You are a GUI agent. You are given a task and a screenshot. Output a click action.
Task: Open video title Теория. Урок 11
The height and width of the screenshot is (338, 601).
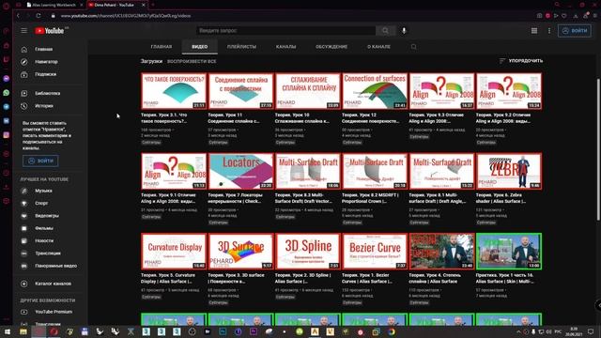[x=234, y=118]
